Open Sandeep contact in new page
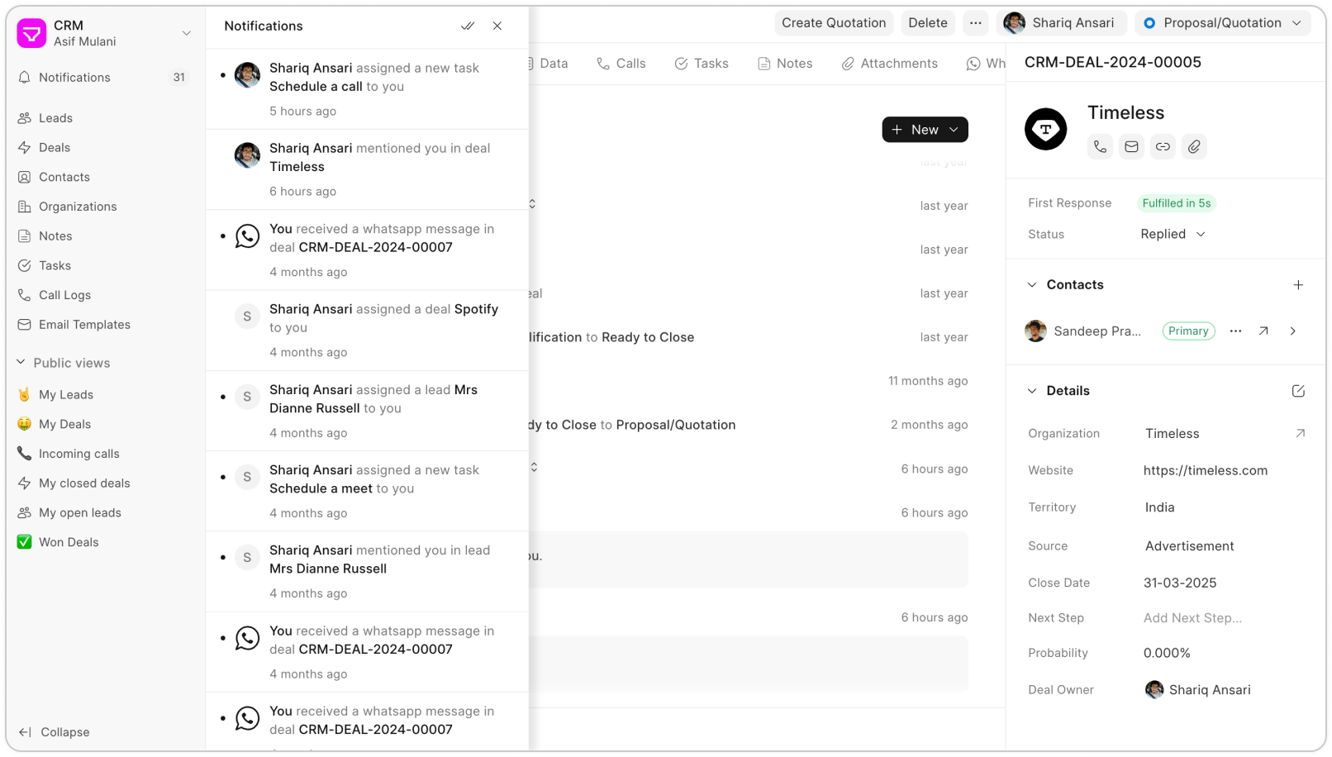Screen dimensions: 1332x757 [x=1263, y=331]
